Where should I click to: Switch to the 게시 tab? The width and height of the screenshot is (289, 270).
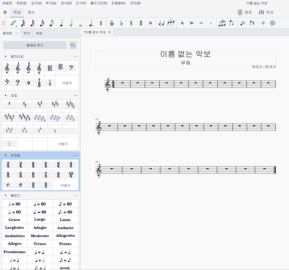[x=31, y=12]
